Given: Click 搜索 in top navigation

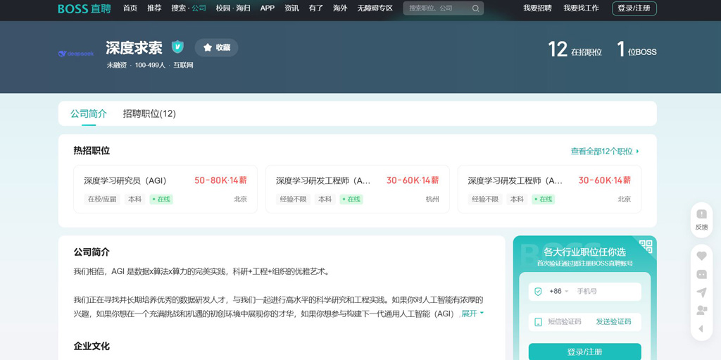Looking at the screenshot, I should pyautogui.click(x=178, y=8).
